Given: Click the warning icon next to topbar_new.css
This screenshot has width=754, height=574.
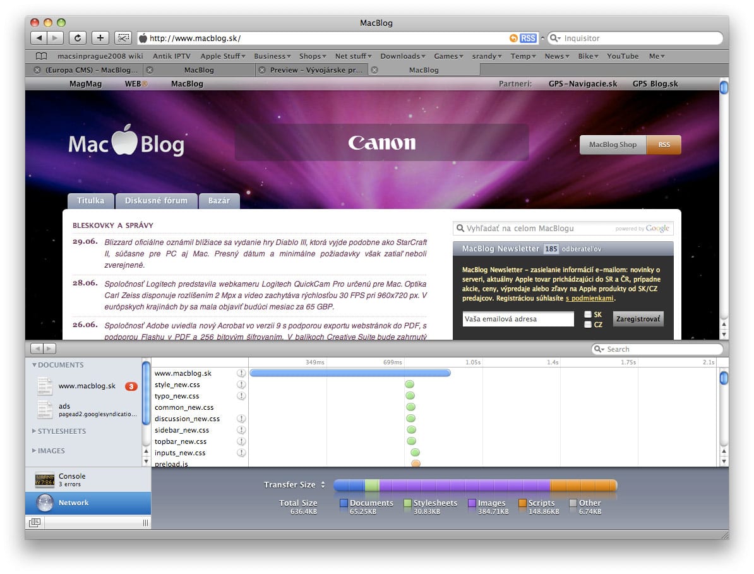Looking at the screenshot, I should point(241,441).
